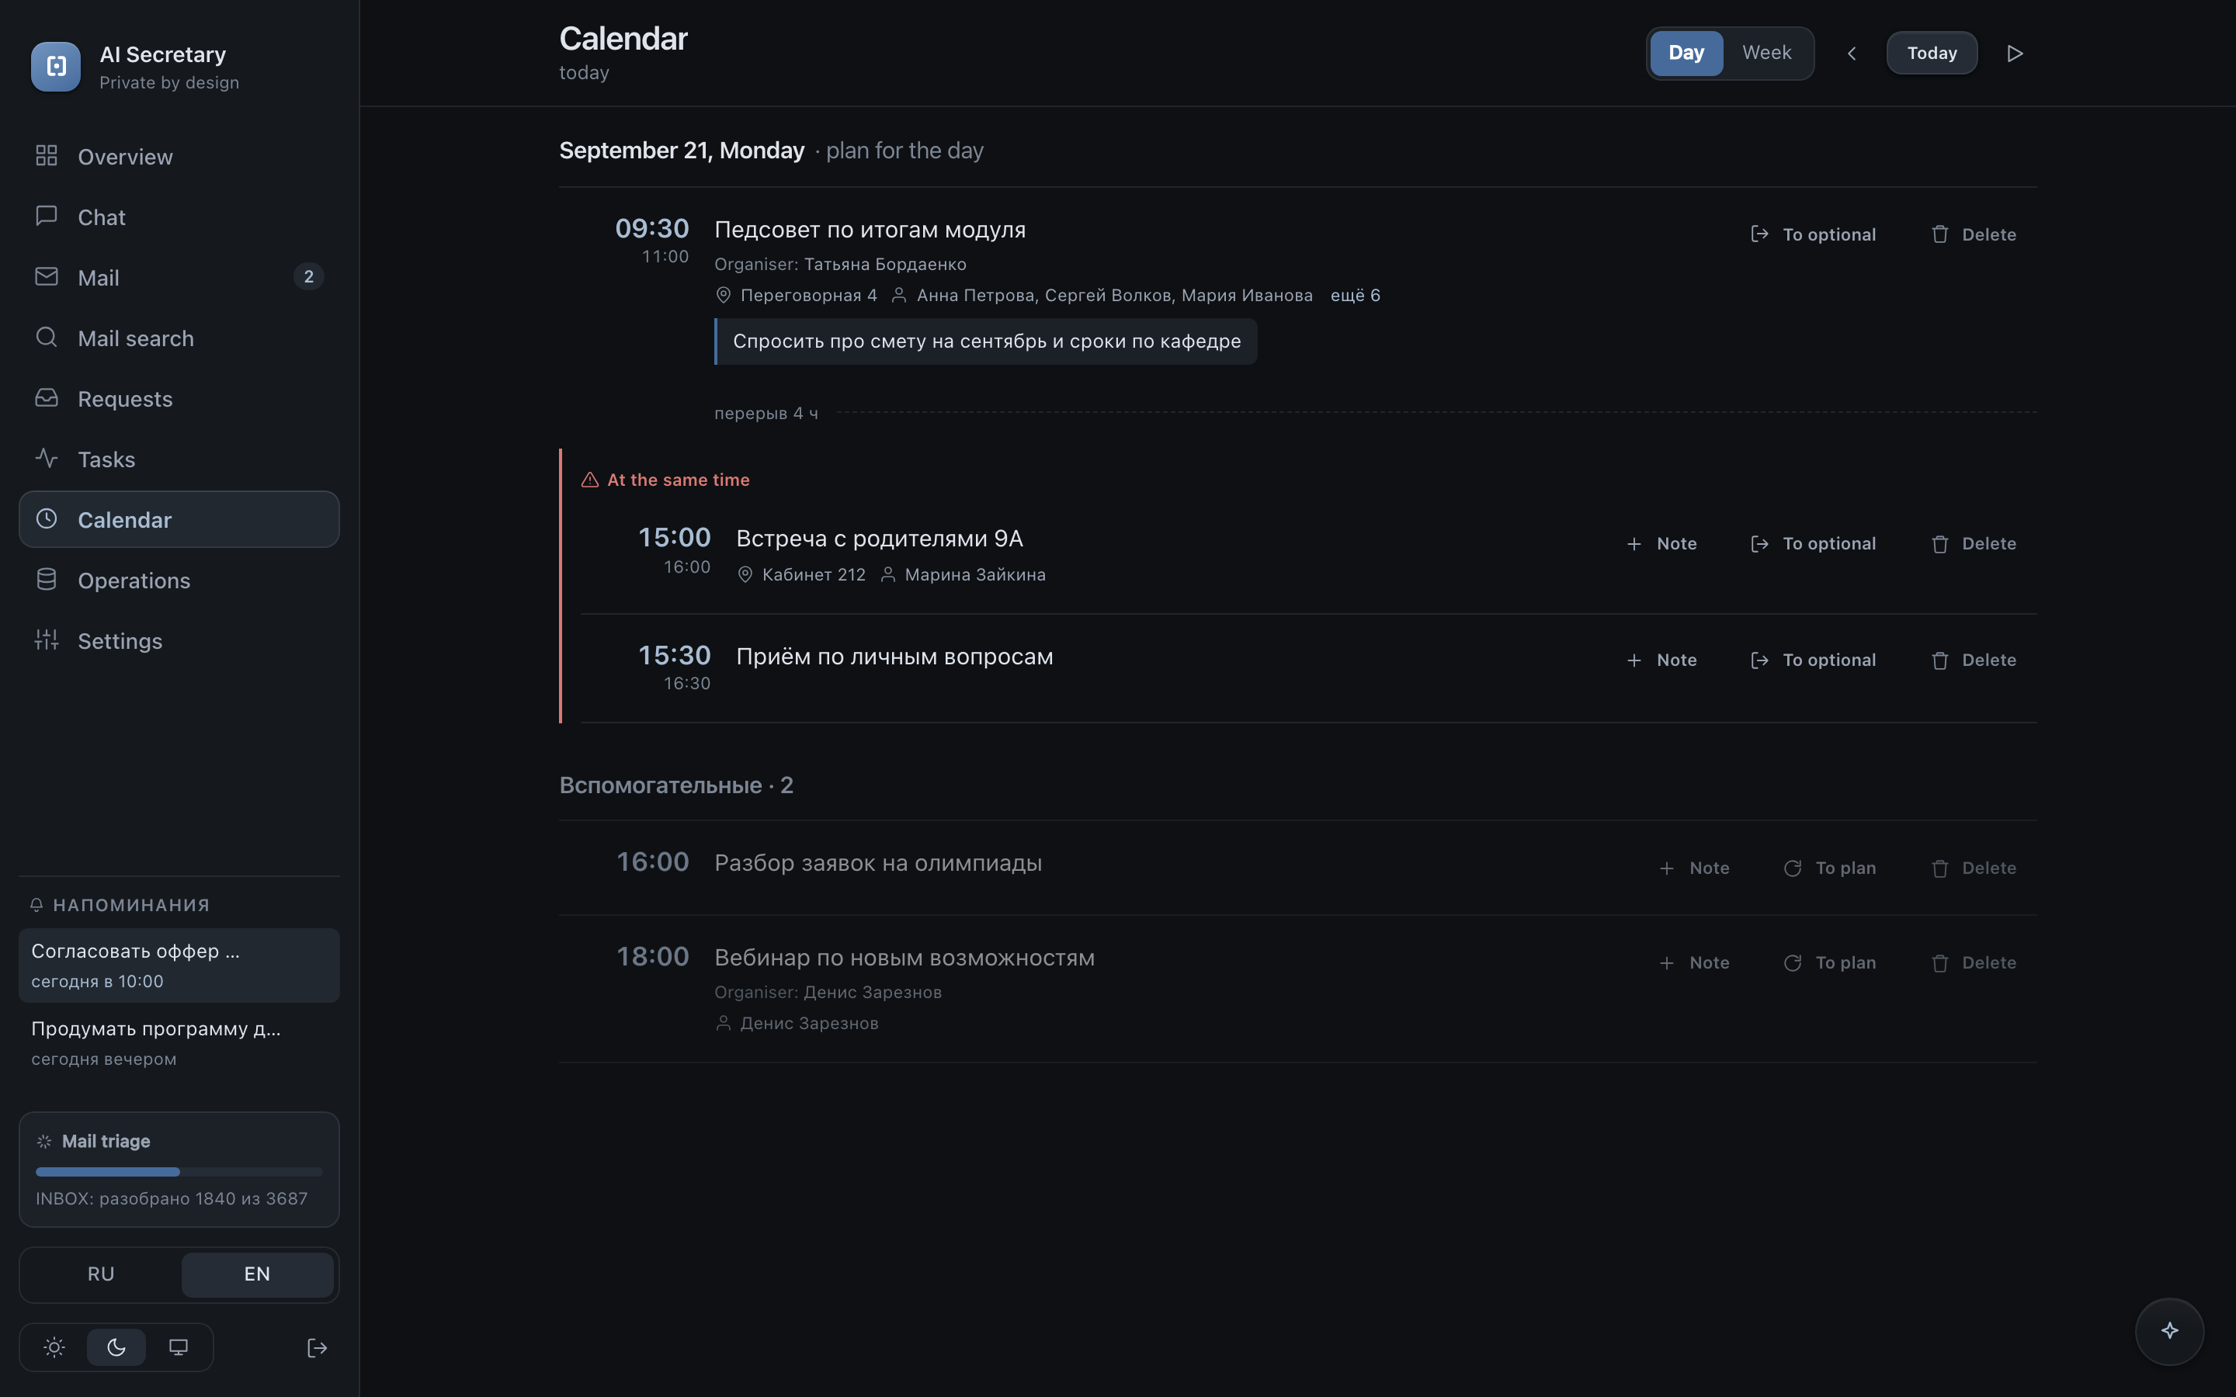Switch to Week view

1766,53
